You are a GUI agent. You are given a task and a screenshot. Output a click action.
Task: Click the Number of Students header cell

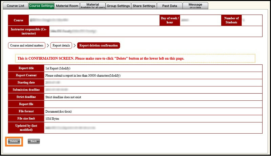[x=231, y=20]
